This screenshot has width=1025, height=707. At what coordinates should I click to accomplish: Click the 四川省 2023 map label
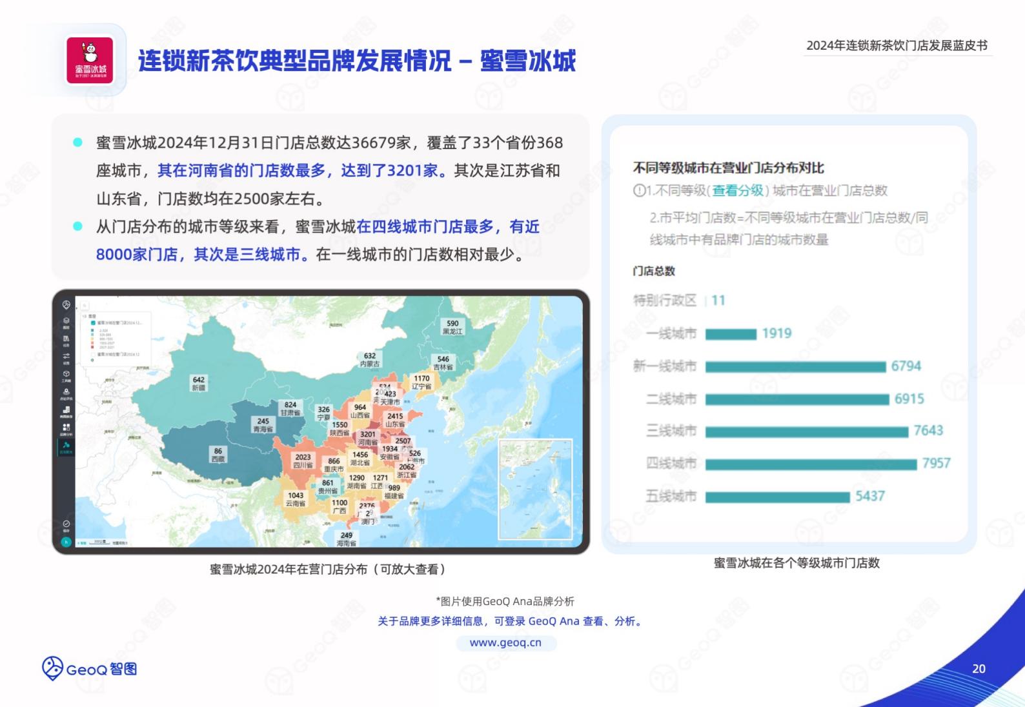[303, 461]
